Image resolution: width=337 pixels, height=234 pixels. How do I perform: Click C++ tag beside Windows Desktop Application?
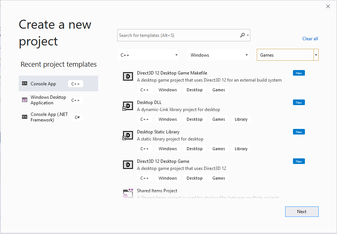(75, 100)
